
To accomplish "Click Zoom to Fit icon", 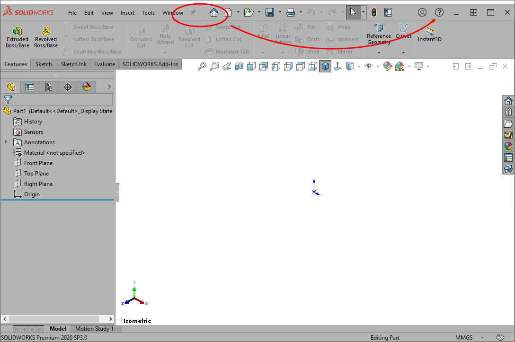I will tap(202, 66).
